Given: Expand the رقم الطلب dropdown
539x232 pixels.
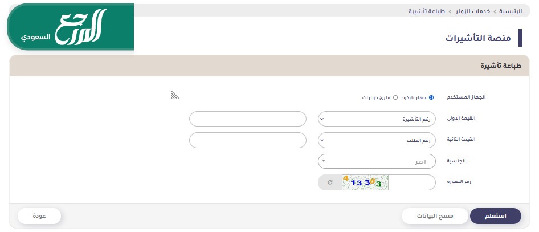Looking at the screenshot, I should [377, 140].
